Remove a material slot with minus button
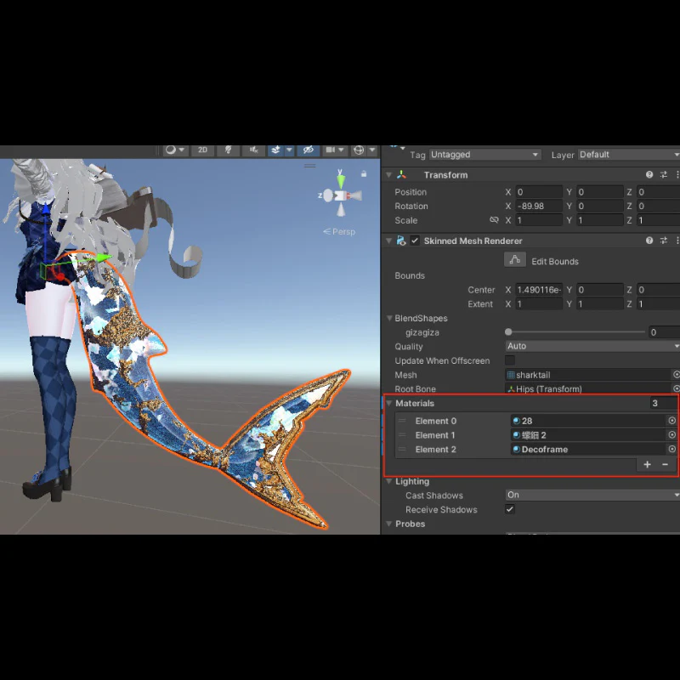 click(x=665, y=464)
